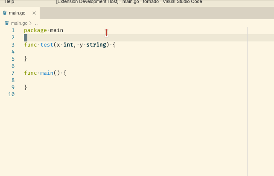Open the breadcrumb ellipsis symbol picker
The image size is (274, 176).
[35, 23]
